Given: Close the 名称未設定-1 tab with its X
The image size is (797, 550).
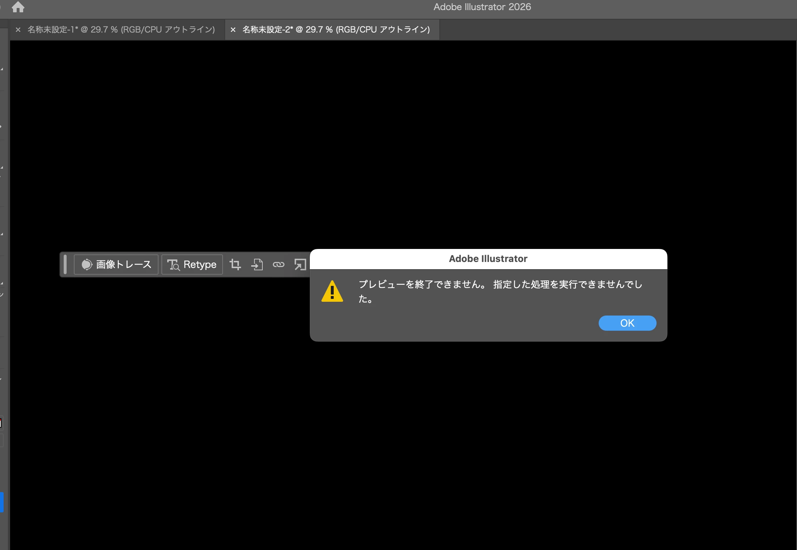Looking at the screenshot, I should click(18, 30).
